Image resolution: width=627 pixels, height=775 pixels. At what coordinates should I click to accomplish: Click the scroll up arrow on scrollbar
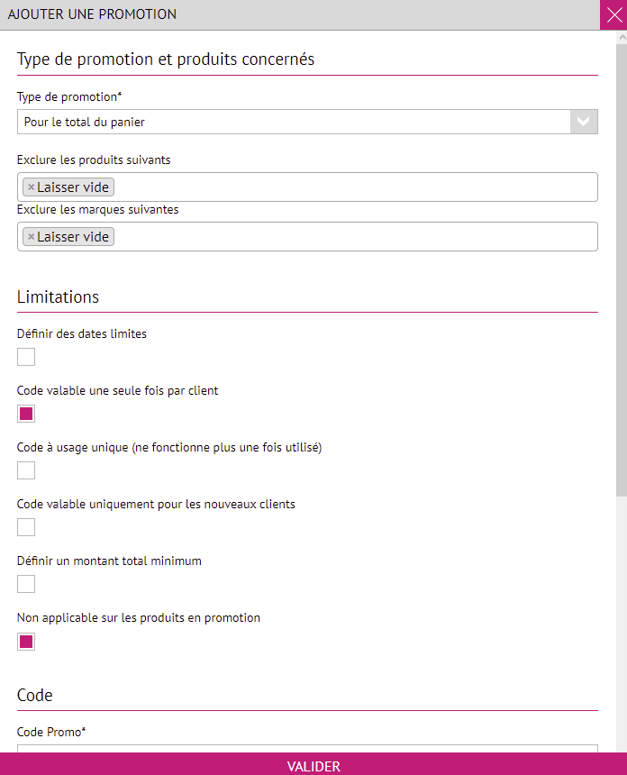[x=622, y=39]
